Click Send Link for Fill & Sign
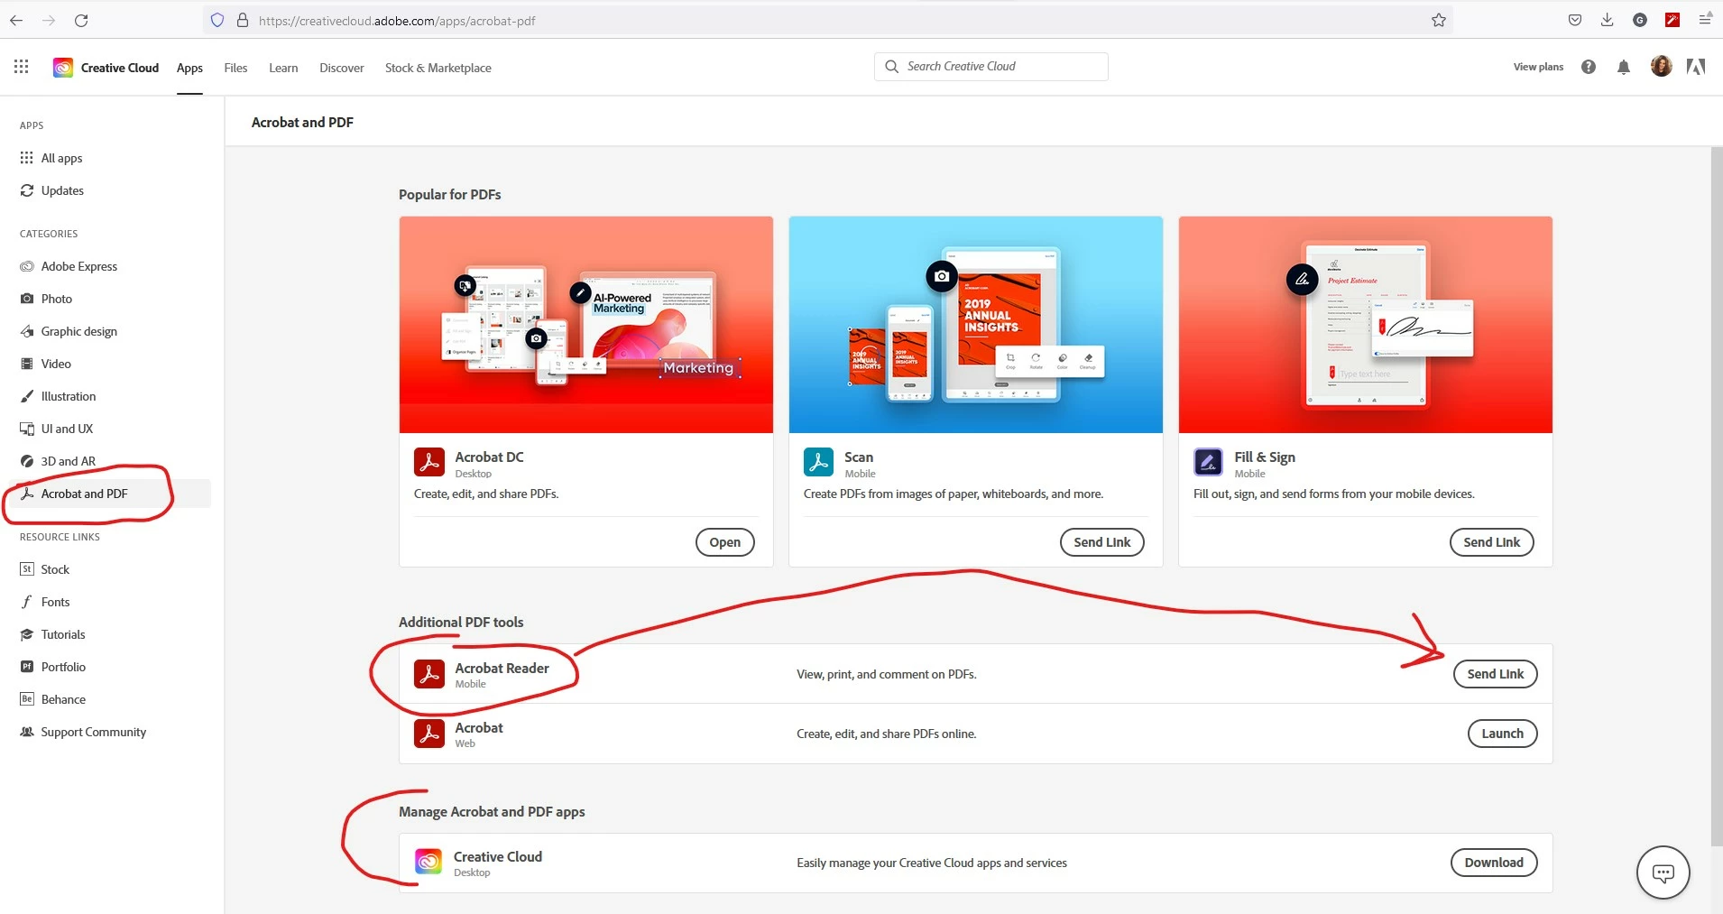The image size is (1723, 914). point(1492,542)
